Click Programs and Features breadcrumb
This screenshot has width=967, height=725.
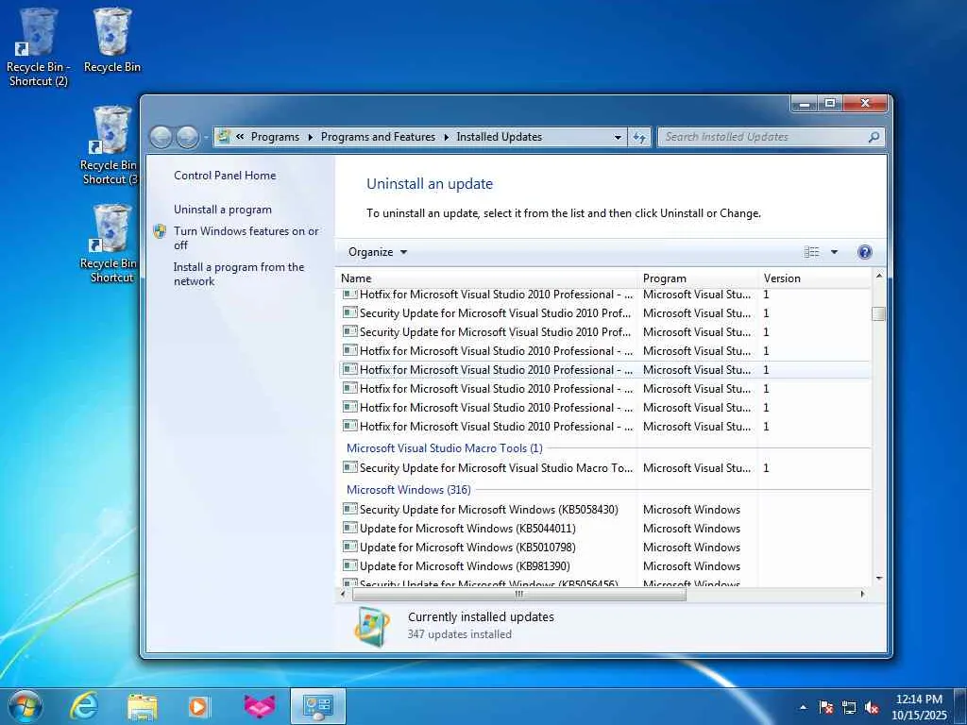click(378, 137)
